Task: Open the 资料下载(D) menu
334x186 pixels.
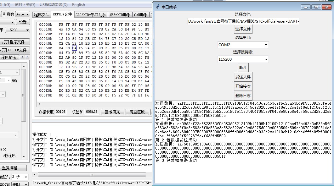Action: [x=25, y=4]
